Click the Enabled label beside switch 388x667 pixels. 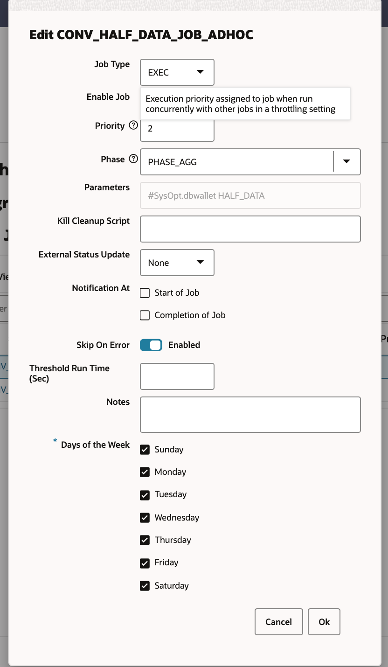click(x=184, y=345)
